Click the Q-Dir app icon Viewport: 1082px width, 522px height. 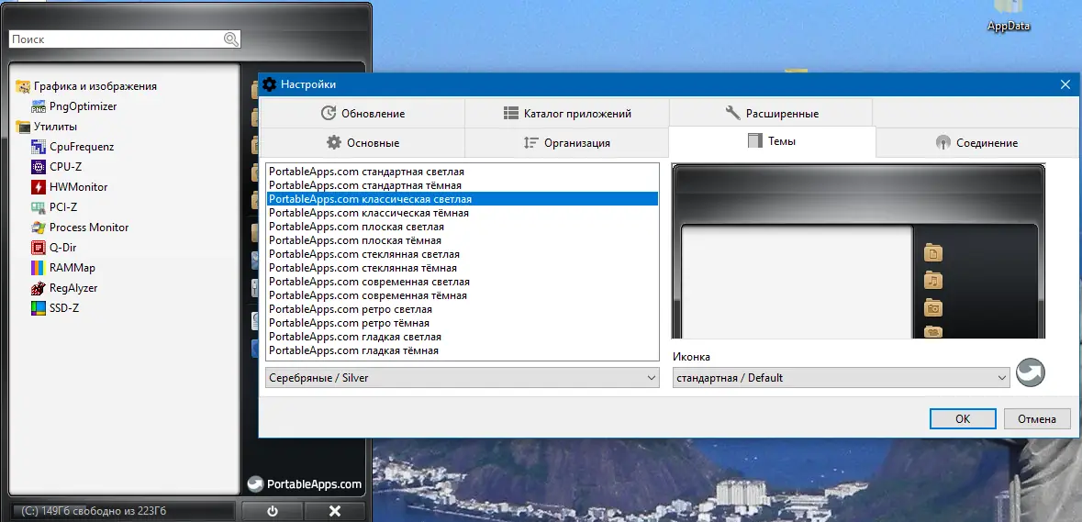(x=39, y=248)
